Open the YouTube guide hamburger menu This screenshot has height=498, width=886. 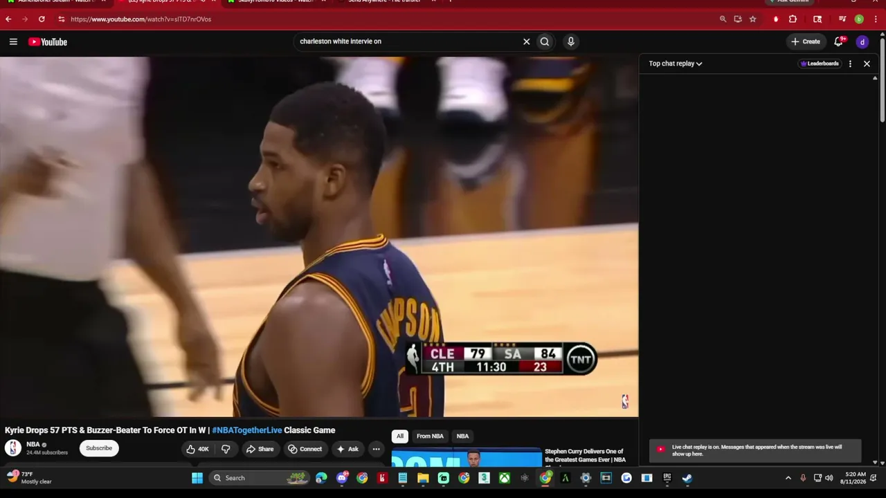point(13,41)
